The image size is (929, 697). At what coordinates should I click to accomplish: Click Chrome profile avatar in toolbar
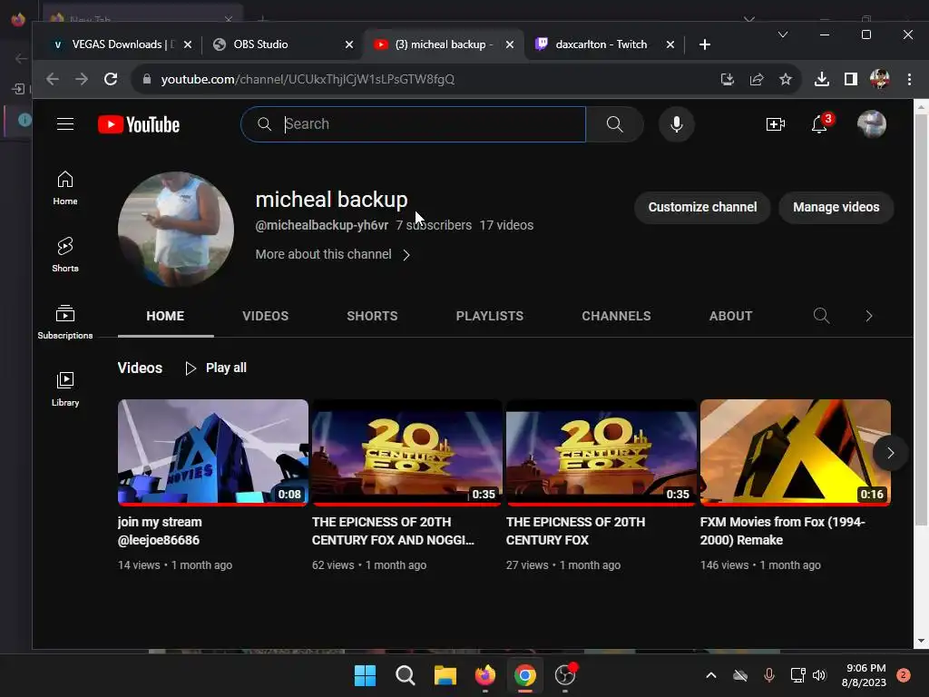pos(880,79)
